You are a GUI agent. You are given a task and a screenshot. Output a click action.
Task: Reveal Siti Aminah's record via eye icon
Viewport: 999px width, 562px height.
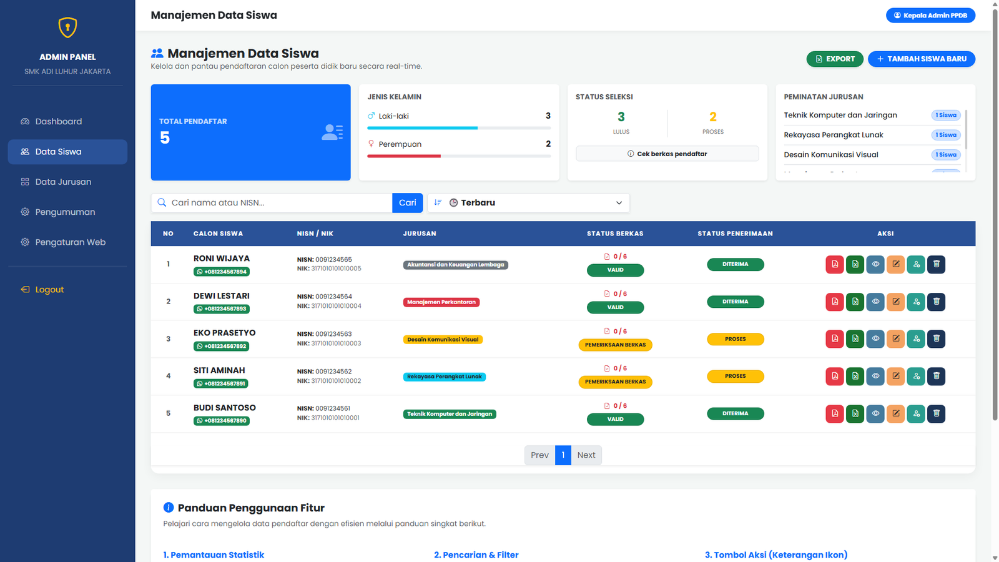pos(875,376)
